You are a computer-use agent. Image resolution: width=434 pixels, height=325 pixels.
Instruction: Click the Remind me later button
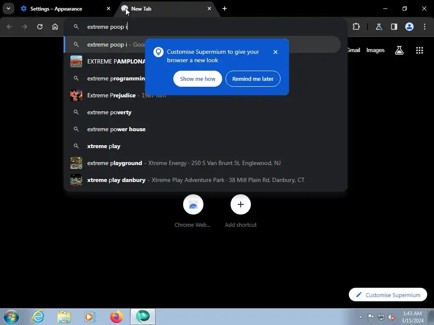tap(253, 79)
